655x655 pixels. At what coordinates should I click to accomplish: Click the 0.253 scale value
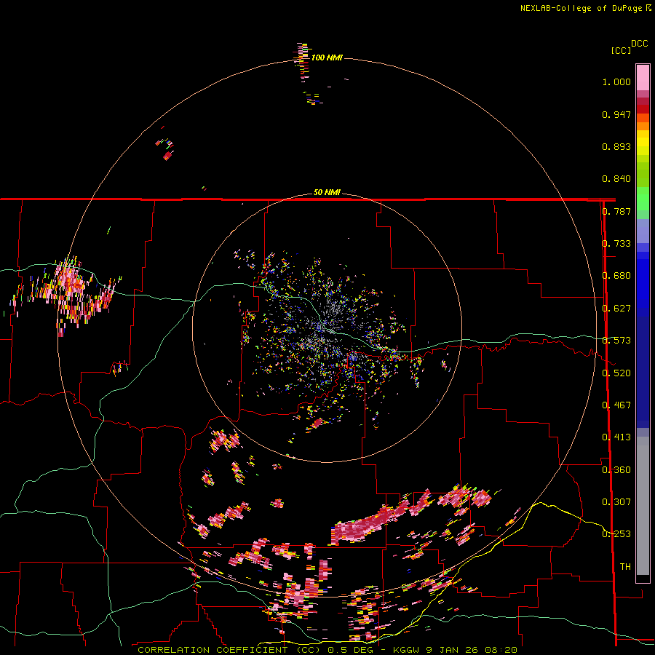(x=616, y=534)
